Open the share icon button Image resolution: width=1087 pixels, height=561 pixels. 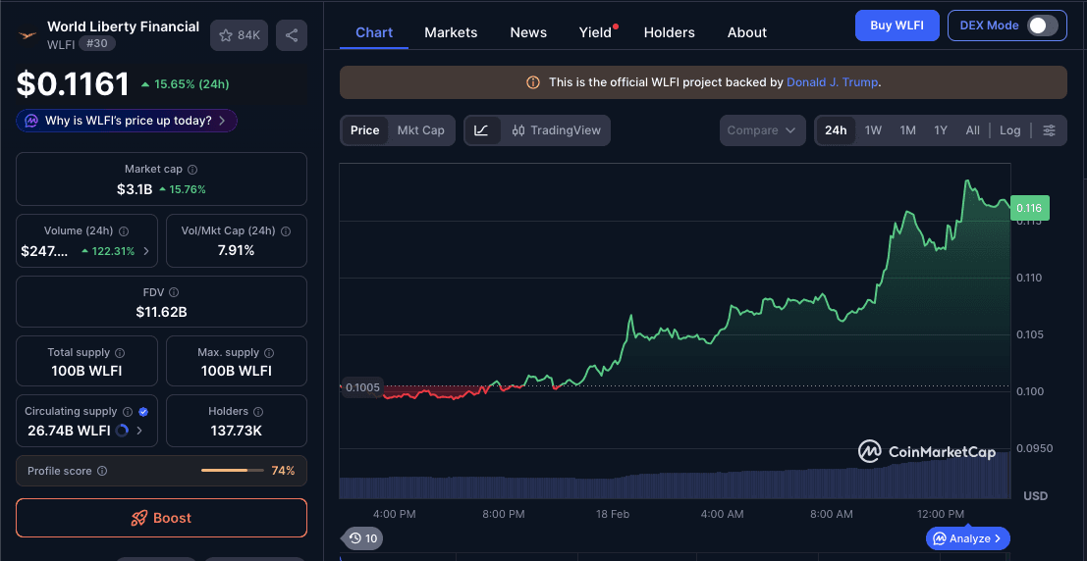coord(292,35)
